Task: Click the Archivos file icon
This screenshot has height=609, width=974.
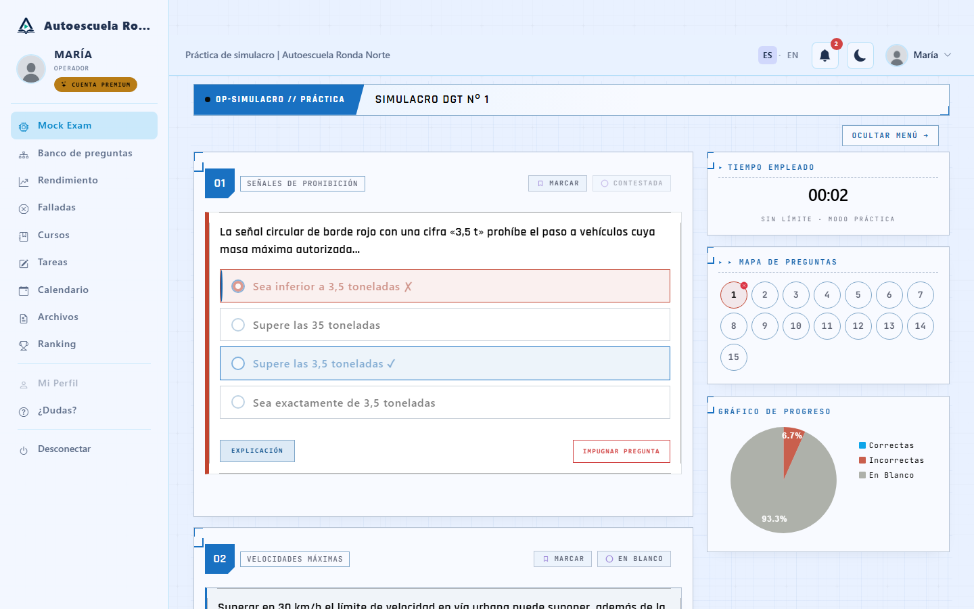Action: pyautogui.click(x=24, y=318)
